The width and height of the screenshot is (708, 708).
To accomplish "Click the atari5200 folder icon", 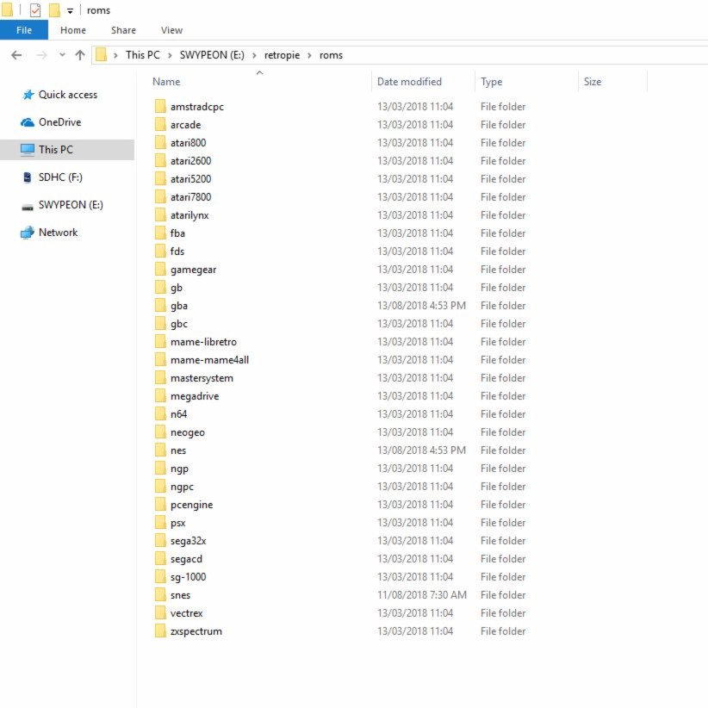I will (x=160, y=179).
